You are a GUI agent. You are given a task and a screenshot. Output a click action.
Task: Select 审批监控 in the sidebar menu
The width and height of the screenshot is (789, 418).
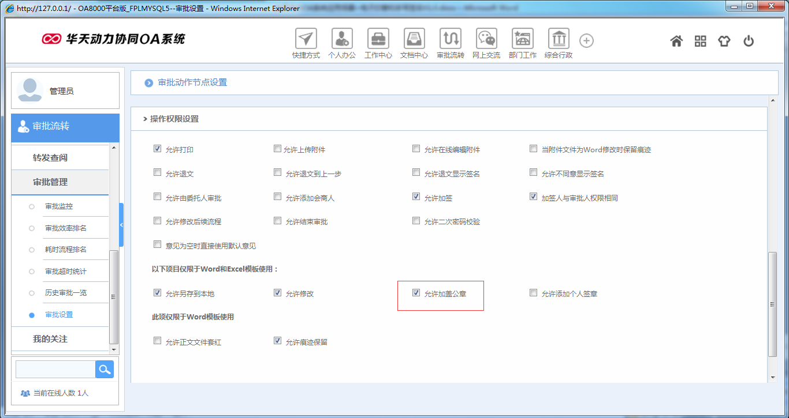point(59,206)
